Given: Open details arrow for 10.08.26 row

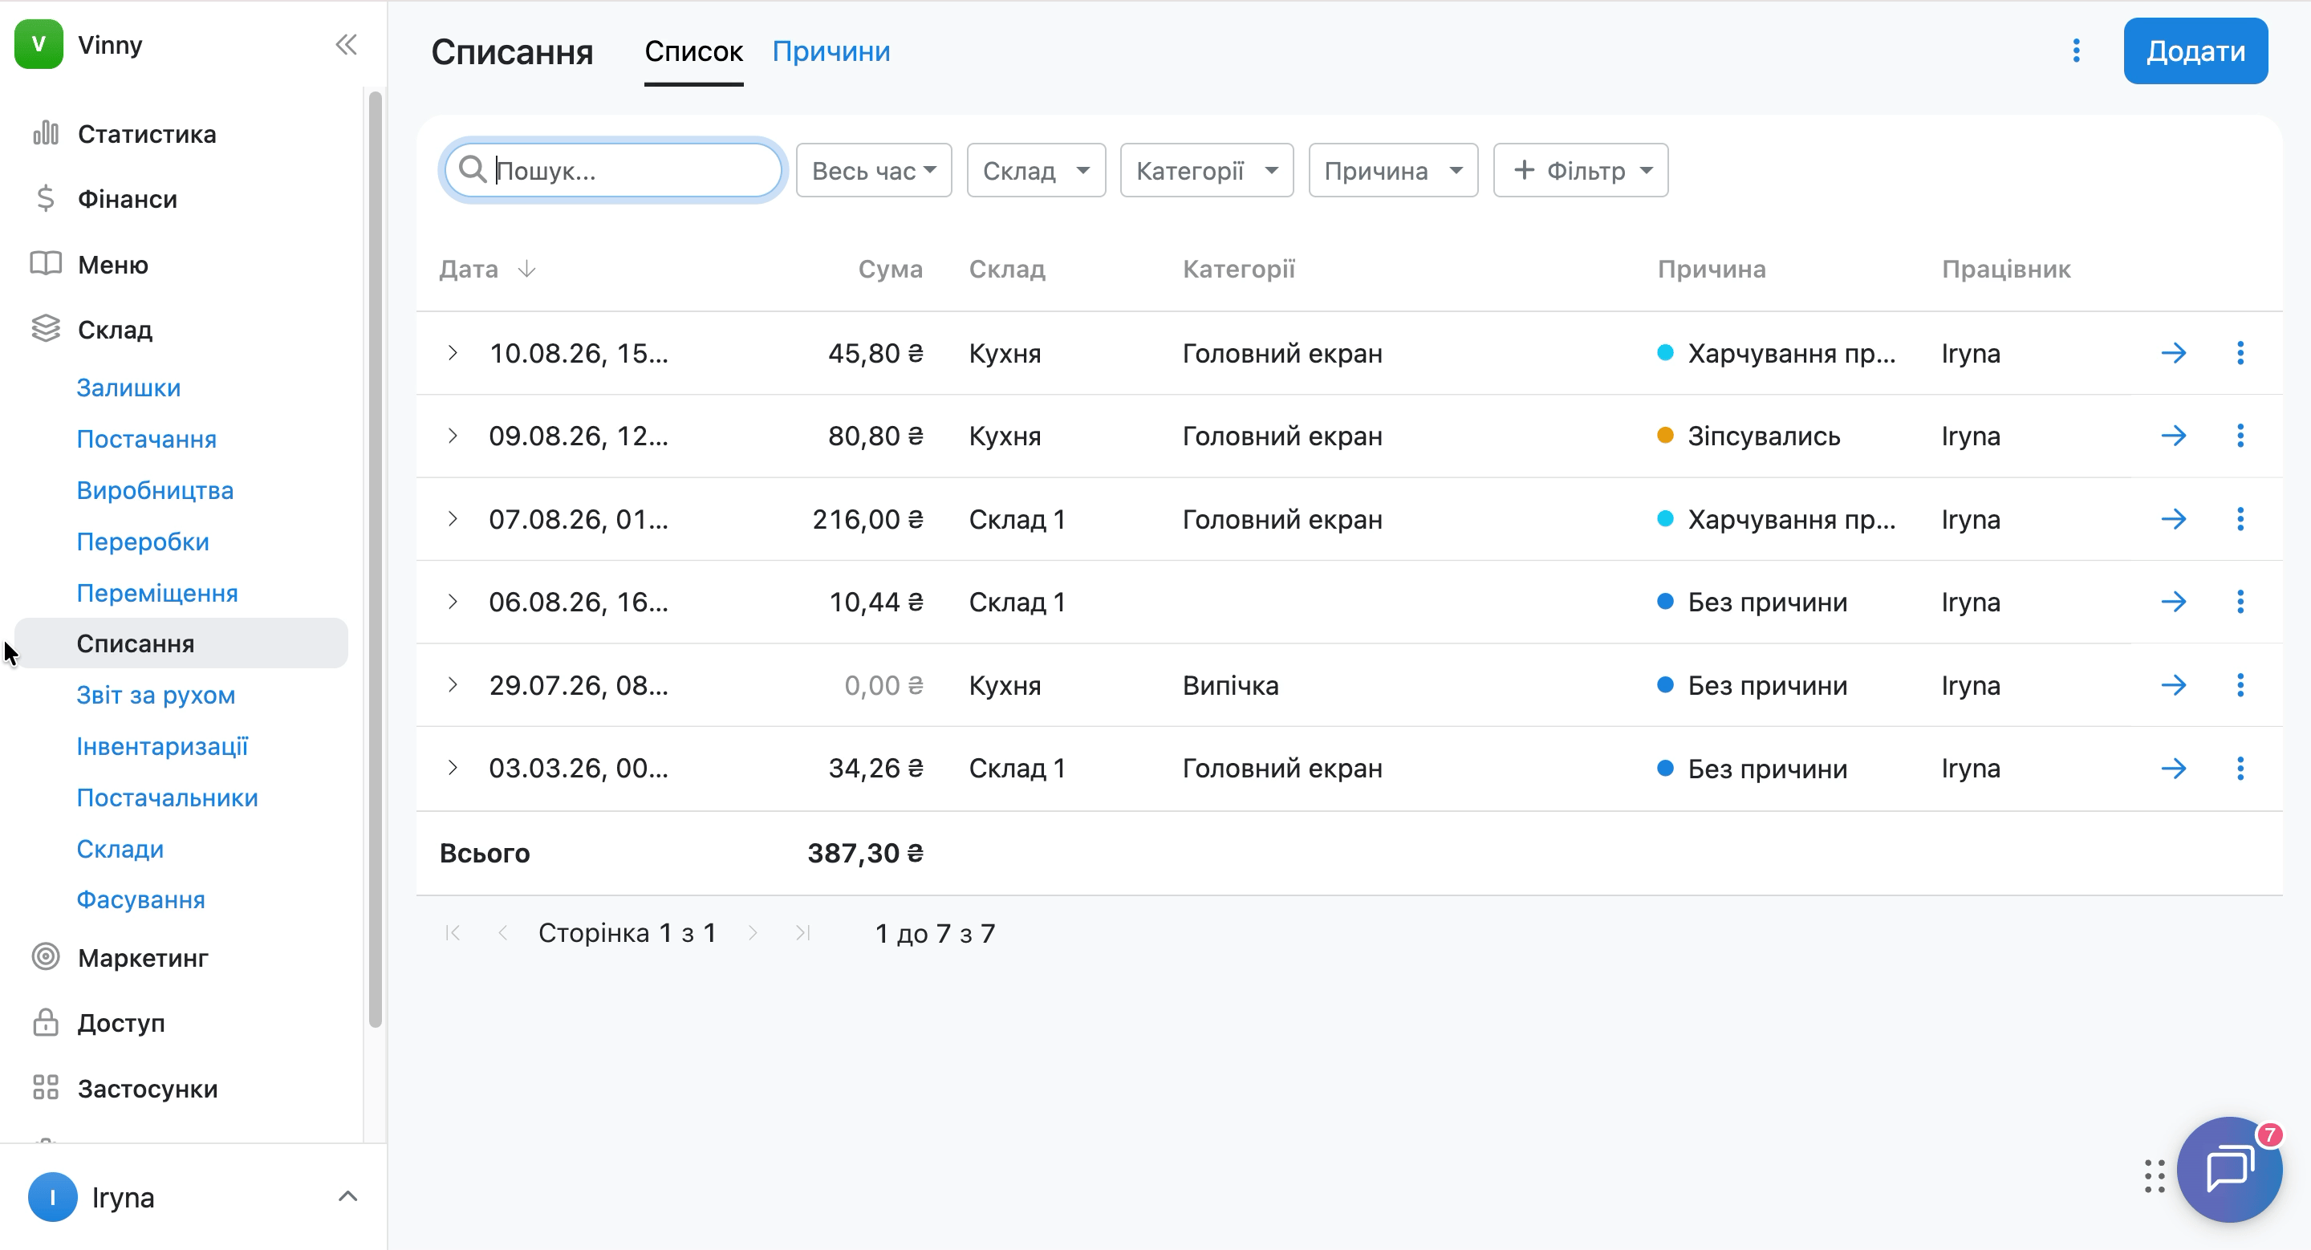Looking at the screenshot, I should 2173,353.
